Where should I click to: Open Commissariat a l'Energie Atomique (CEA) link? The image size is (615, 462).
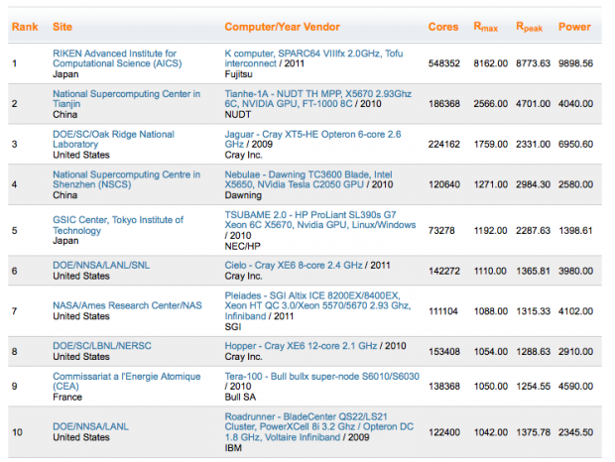pyautogui.click(x=127, y=382)
